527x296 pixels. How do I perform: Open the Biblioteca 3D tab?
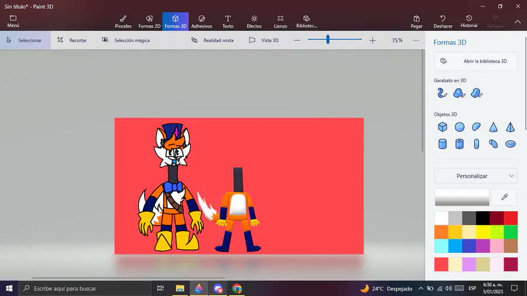pos(306,22)
